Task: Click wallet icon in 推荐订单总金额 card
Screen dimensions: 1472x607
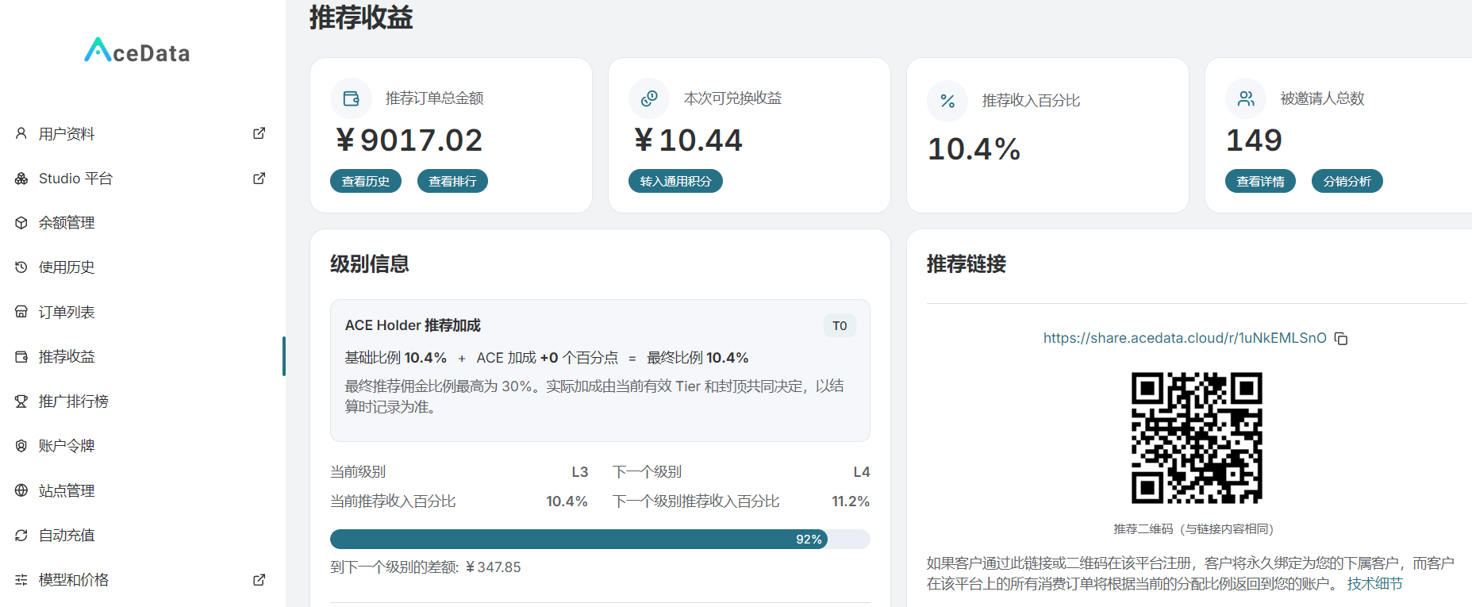Action: 351,98
